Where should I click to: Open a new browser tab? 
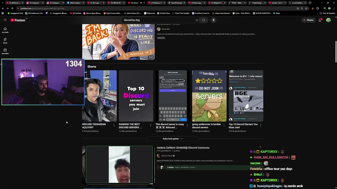[x=310, y=3]
